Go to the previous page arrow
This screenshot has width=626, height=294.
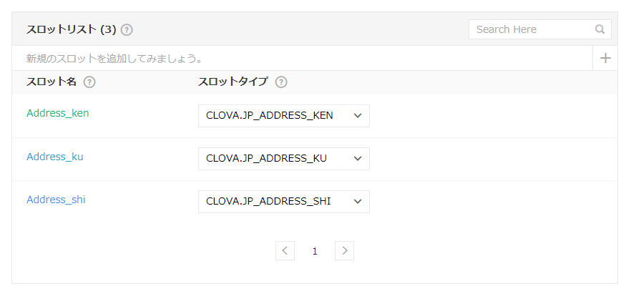click(x=285, y=250)
